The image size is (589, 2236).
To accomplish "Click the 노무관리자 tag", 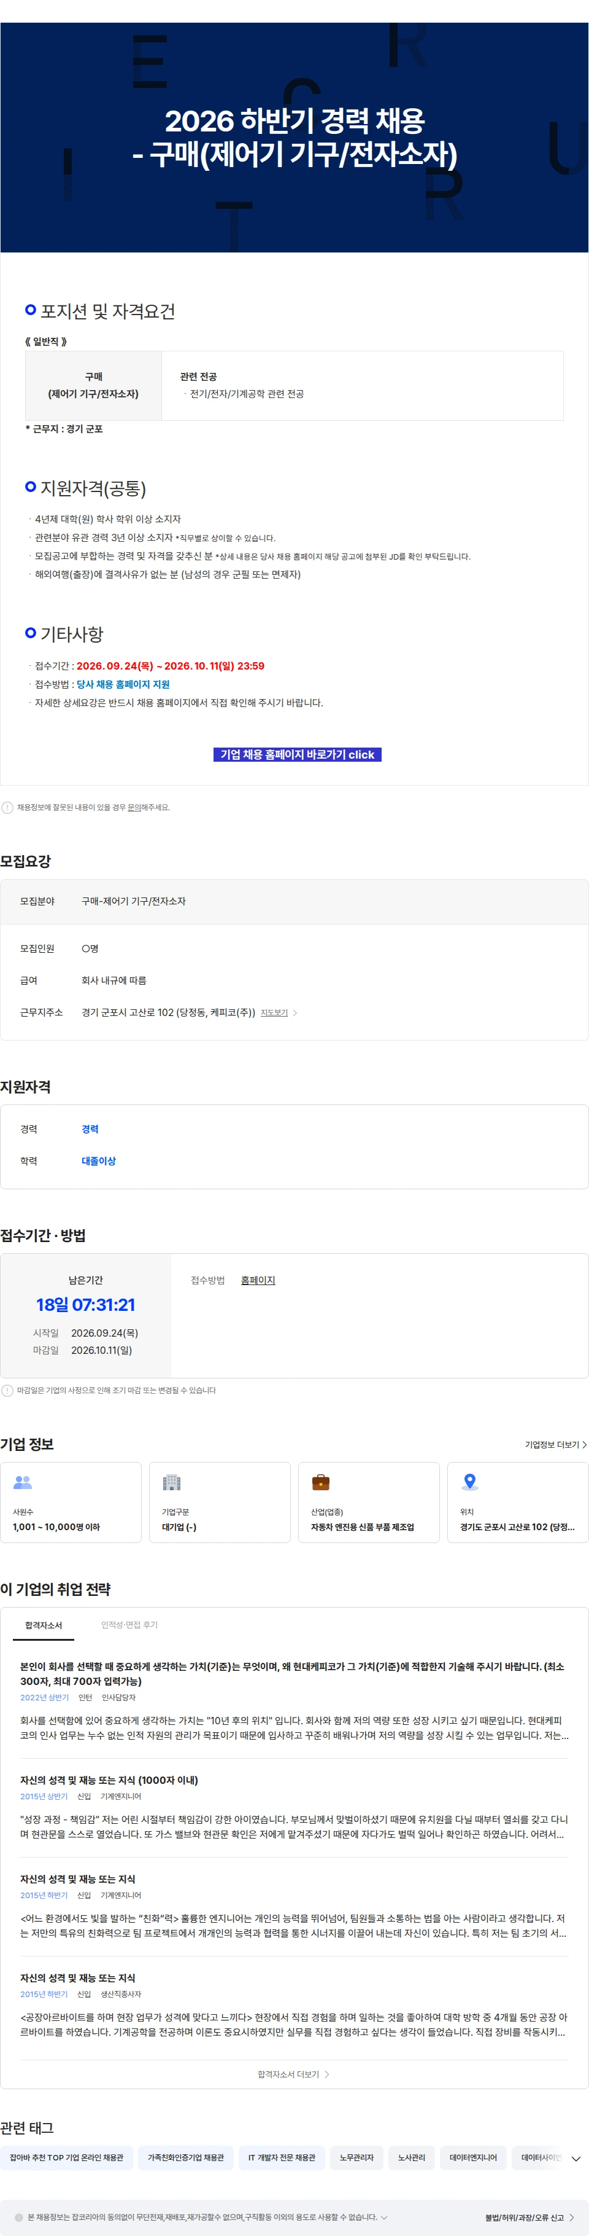I will coord(356,2158).
